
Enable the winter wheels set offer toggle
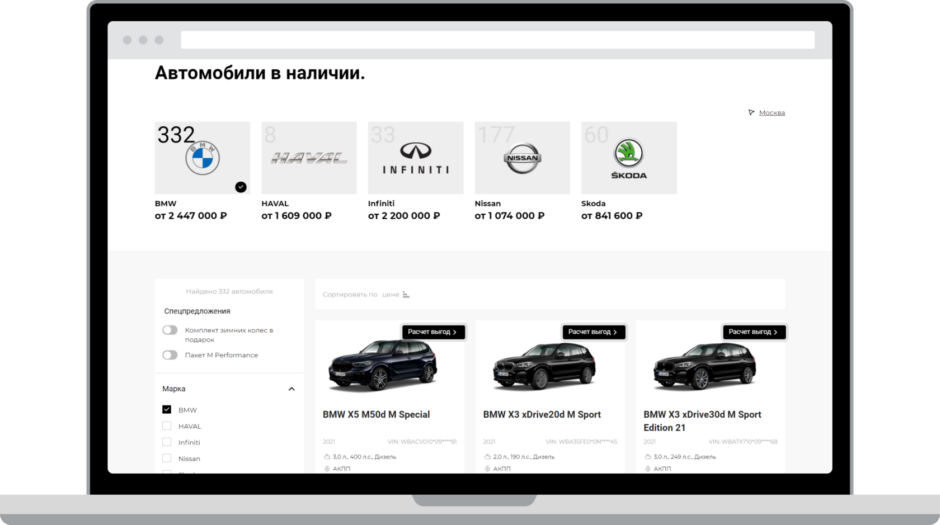tap(170, 330)
